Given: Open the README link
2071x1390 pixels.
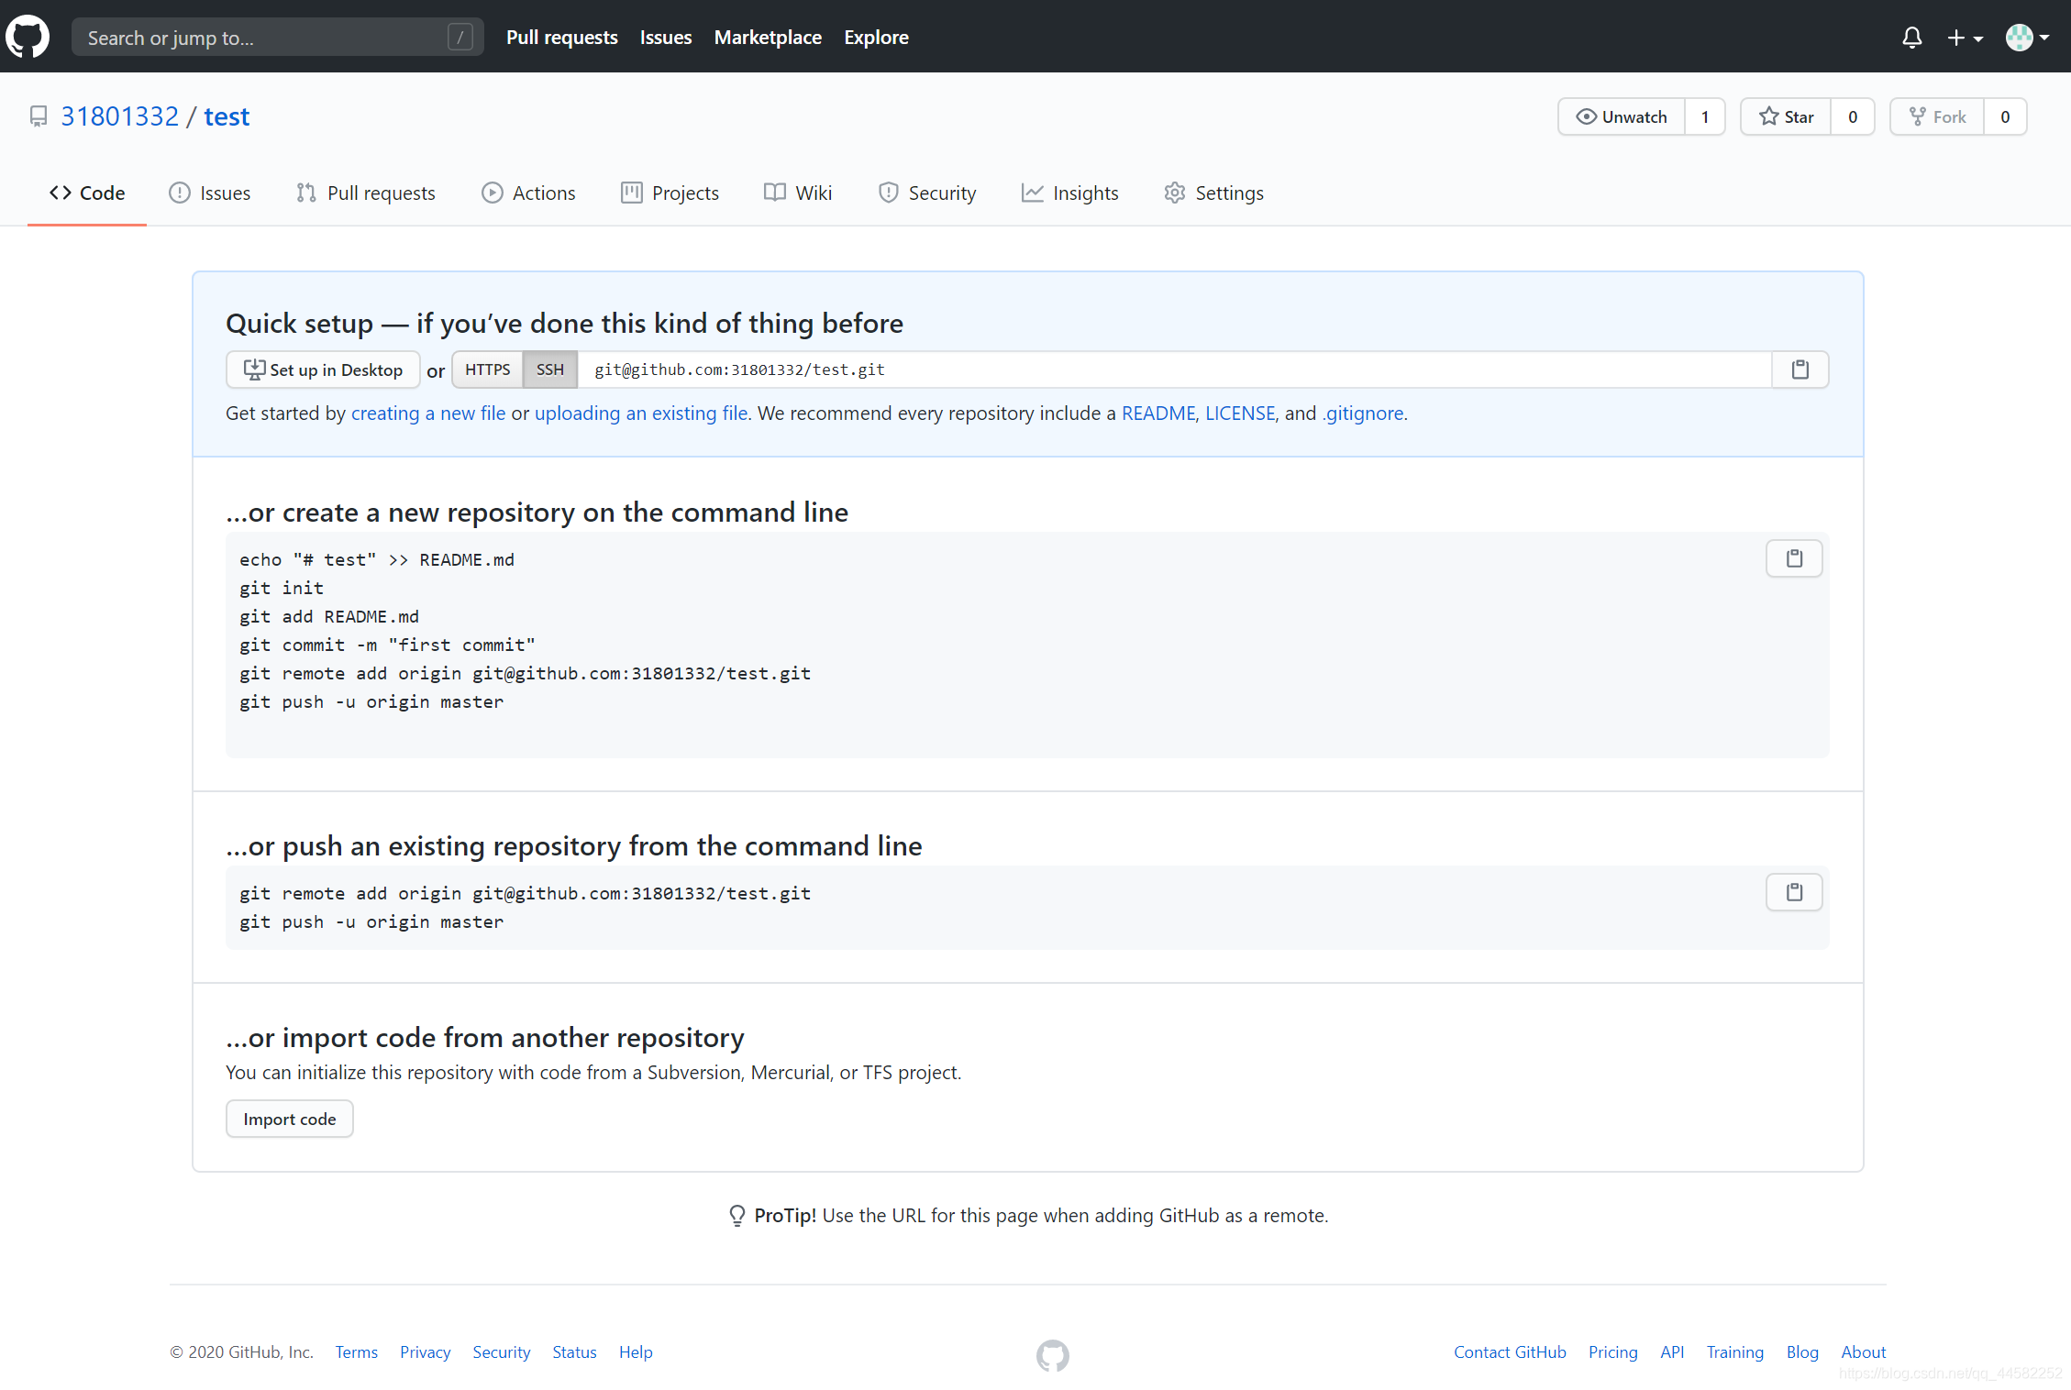Looking at the screenshot, I should 1158,414.
